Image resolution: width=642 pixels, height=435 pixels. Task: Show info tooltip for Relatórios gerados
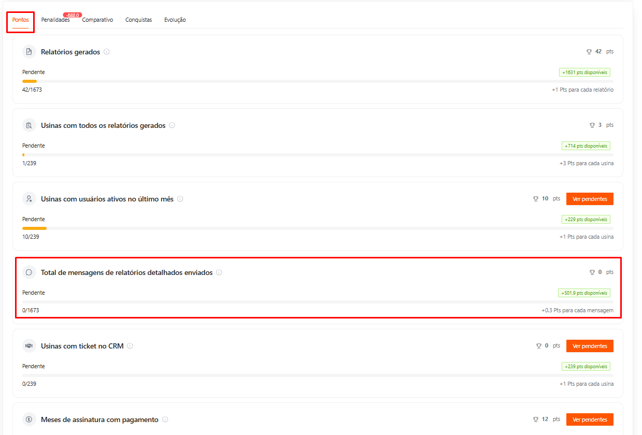click(107, 52)
